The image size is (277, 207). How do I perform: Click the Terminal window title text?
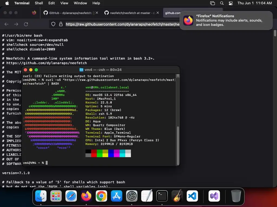[x=103, y=70]
